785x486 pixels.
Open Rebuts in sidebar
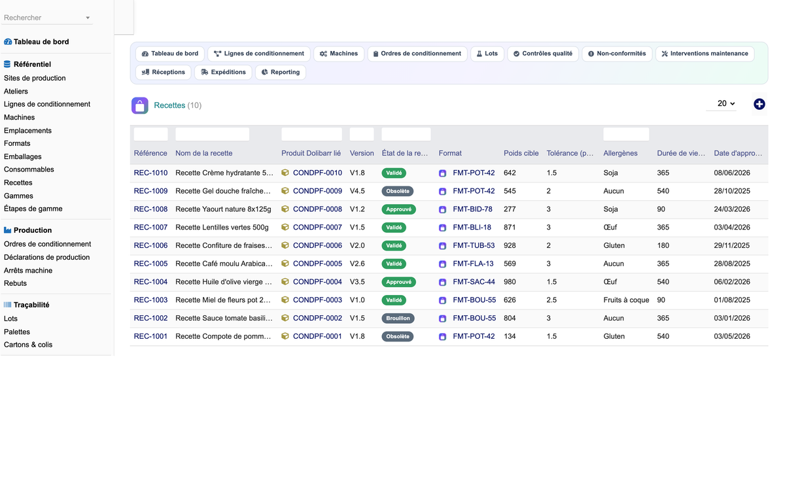16,283
